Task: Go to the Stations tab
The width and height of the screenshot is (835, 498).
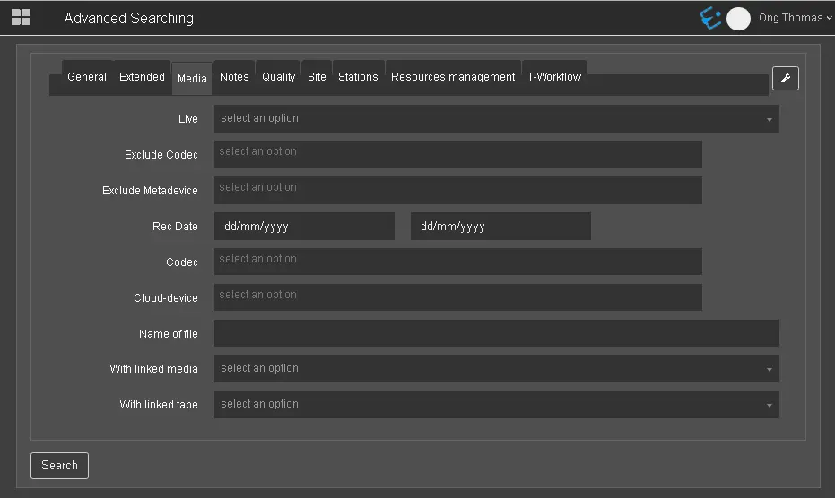Action: click(358, 77)
